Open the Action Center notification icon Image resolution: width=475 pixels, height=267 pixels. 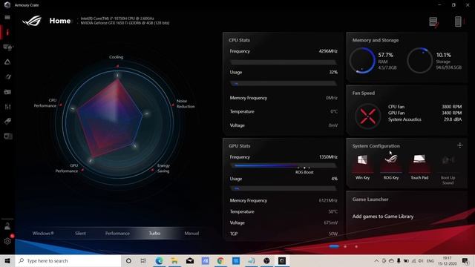465,260
